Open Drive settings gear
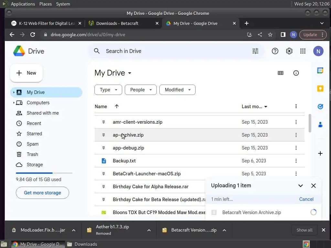This screenshot has height=248, width=331. (289, 51)
